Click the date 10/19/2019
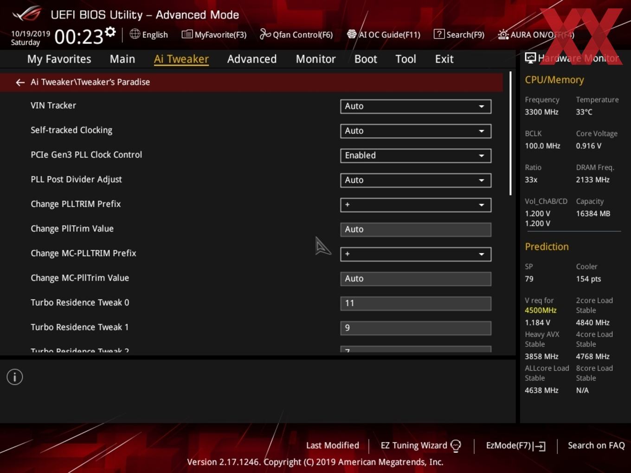 coord(31,34)
